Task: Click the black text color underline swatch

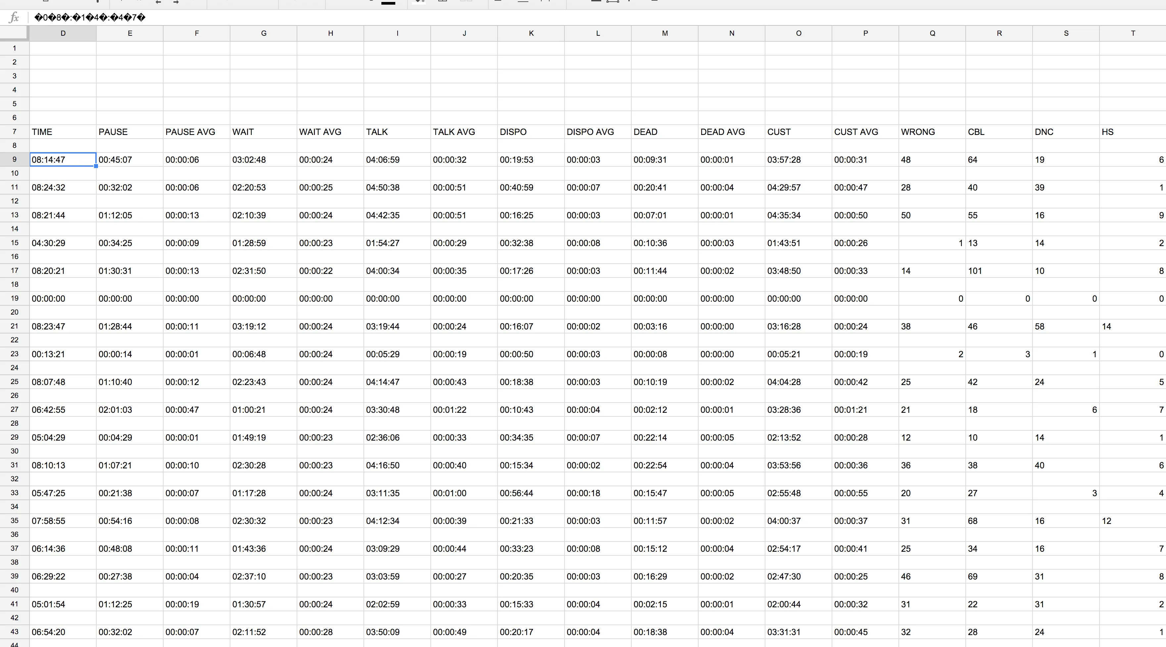Action: point(388,3)
